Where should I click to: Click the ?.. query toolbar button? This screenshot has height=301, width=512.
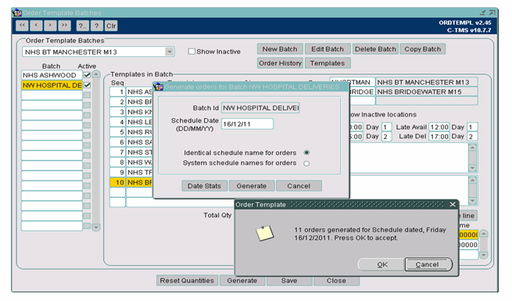point(82,26)
